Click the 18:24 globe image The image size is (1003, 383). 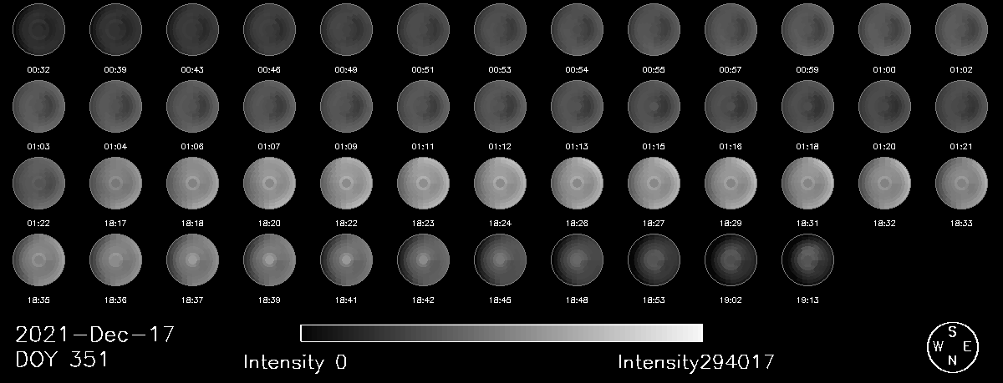[501, 184]
